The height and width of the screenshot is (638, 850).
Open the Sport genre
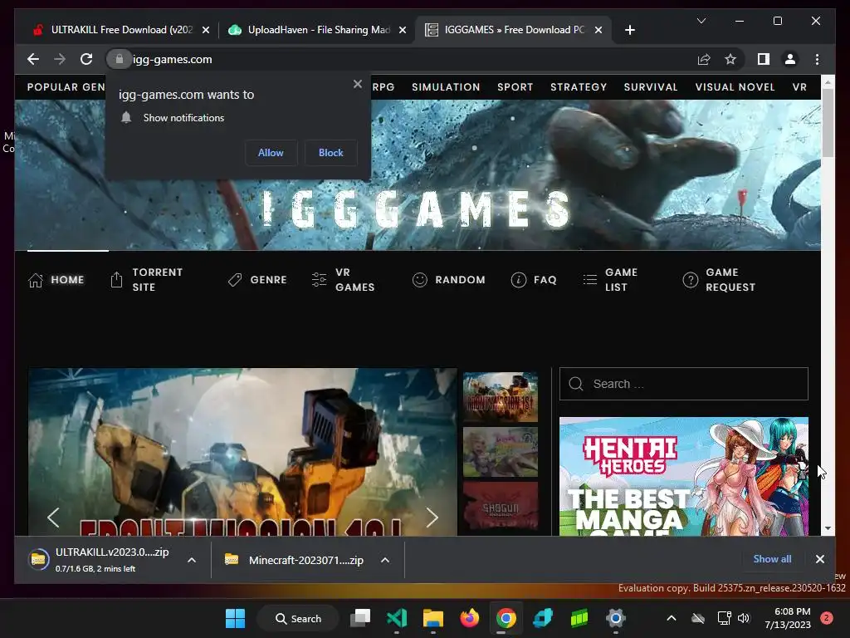515,86
